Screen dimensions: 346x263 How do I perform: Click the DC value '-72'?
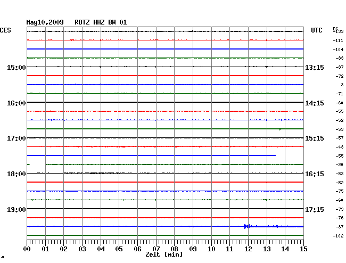pos(340,76)
